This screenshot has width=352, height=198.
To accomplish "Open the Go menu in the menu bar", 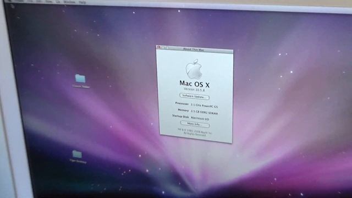I will pyautogui.click(x=58, y=2).
